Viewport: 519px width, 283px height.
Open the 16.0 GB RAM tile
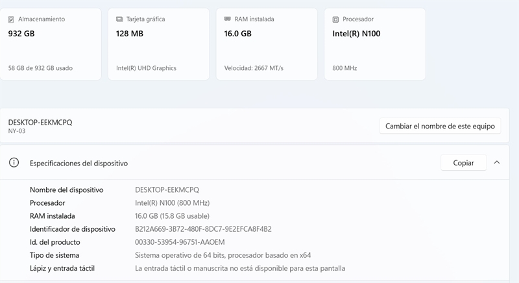click(266, 44)
